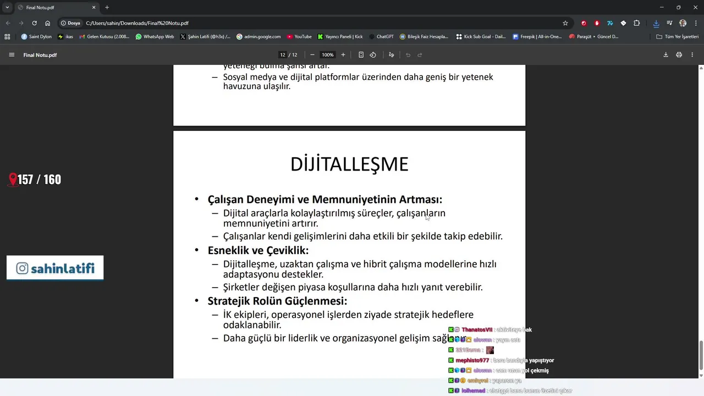Reload the current page
The width and height of the screenshot is (704, 396).
(x=34, y=23)
